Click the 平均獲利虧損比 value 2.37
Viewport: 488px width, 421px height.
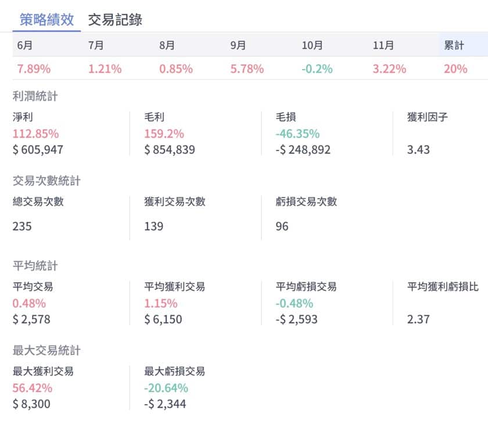[418, 319]
